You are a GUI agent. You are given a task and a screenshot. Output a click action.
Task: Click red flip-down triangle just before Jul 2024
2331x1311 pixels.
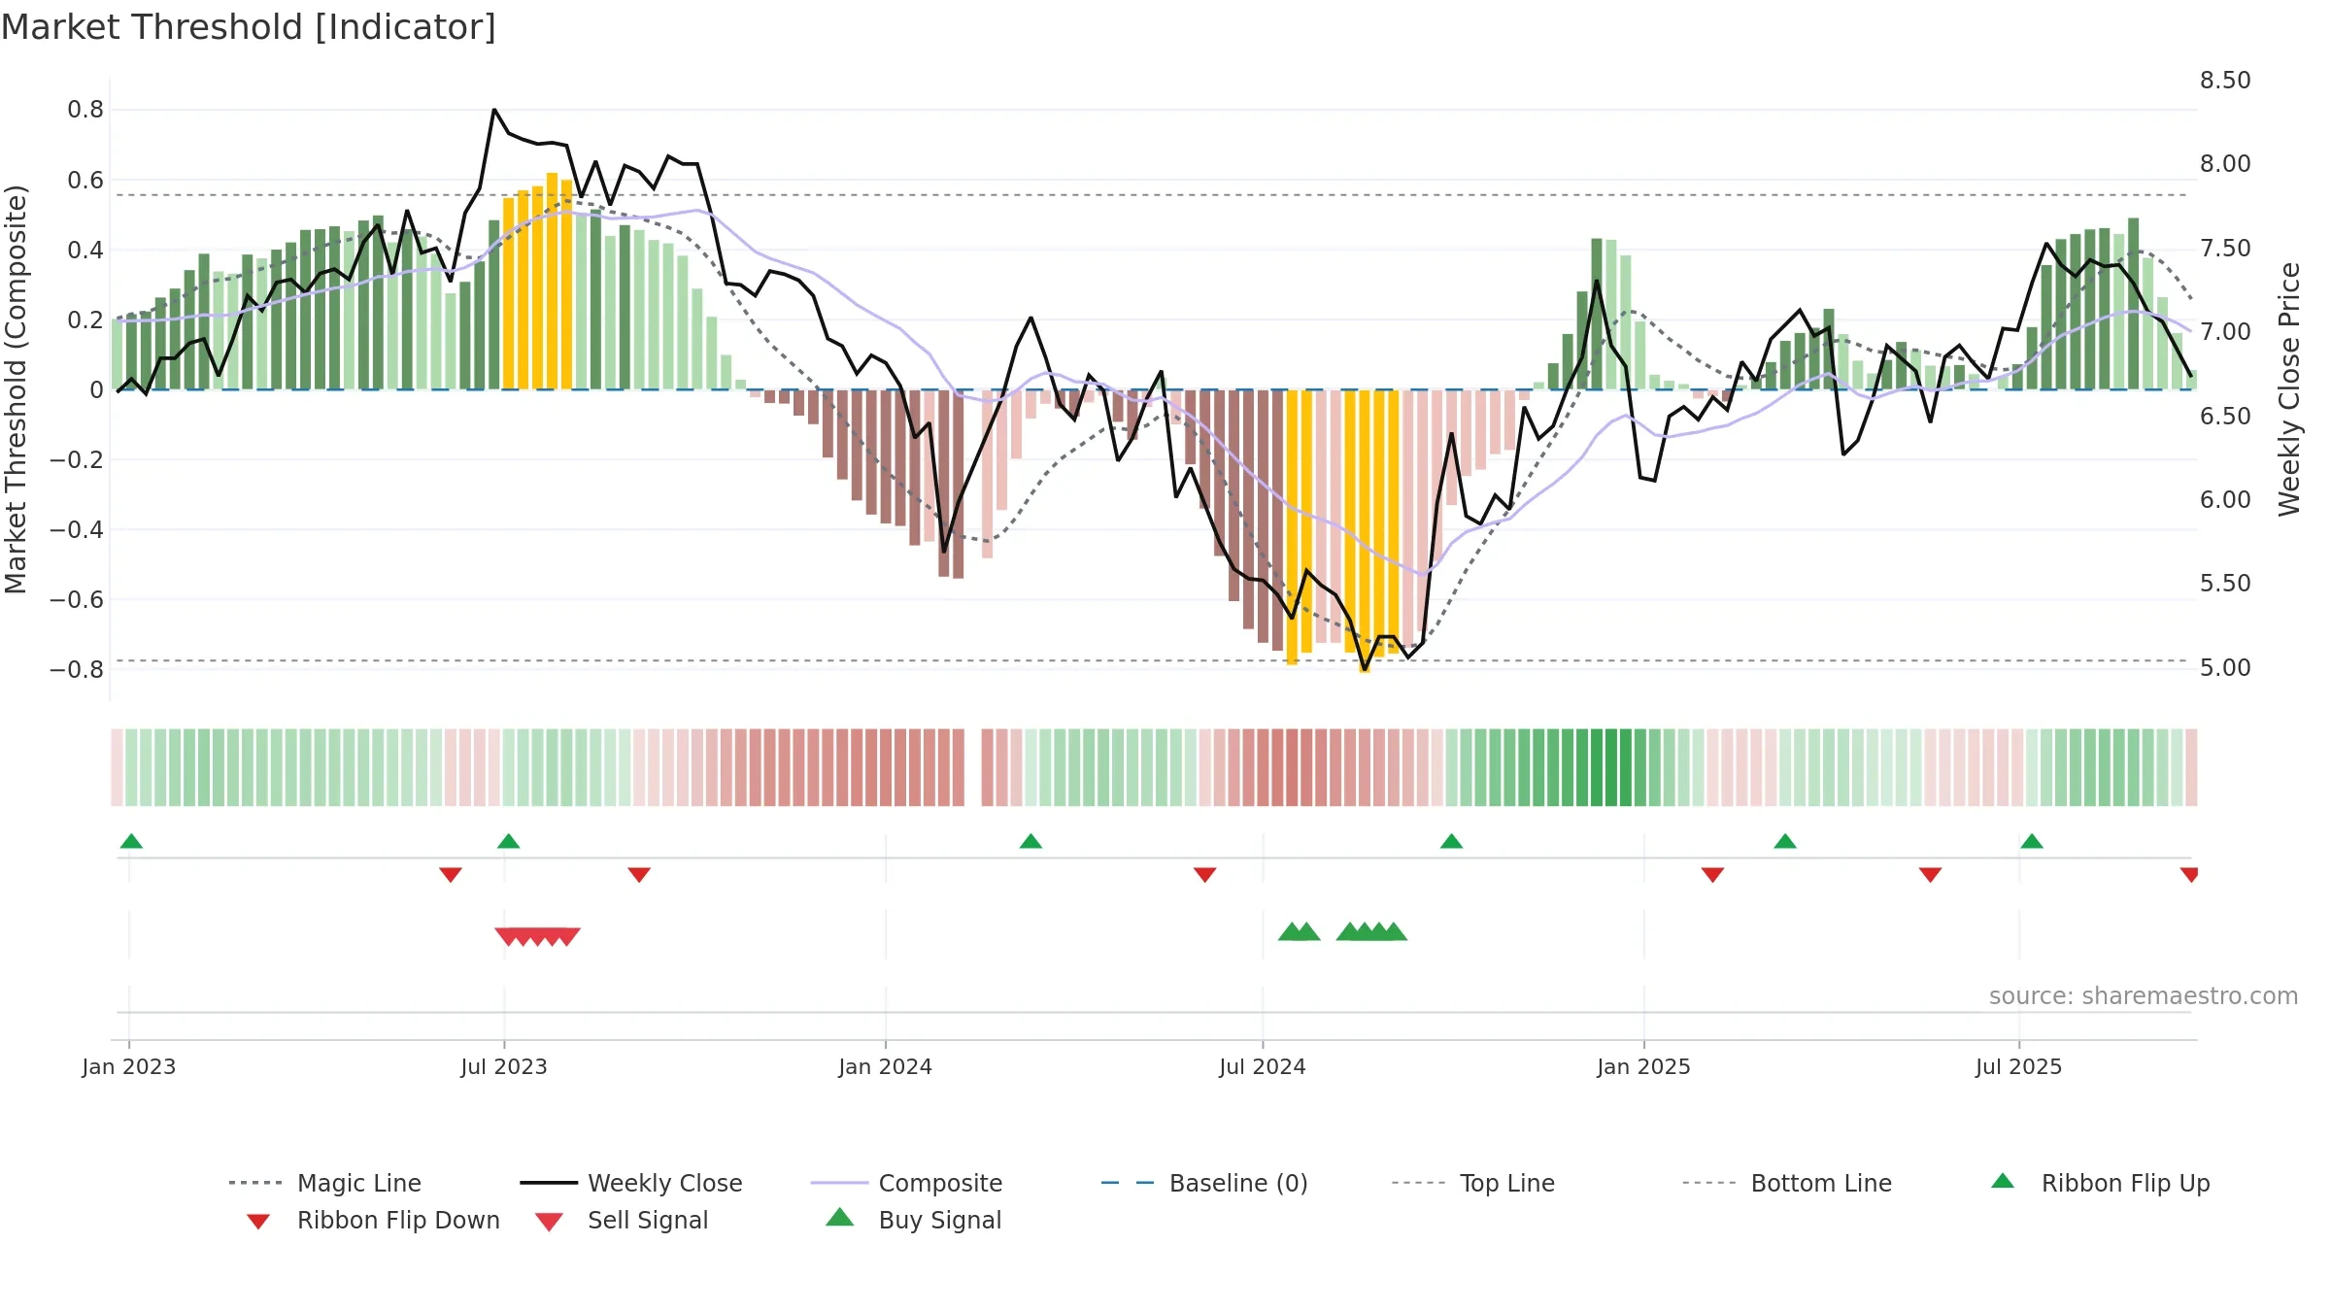1205,875
